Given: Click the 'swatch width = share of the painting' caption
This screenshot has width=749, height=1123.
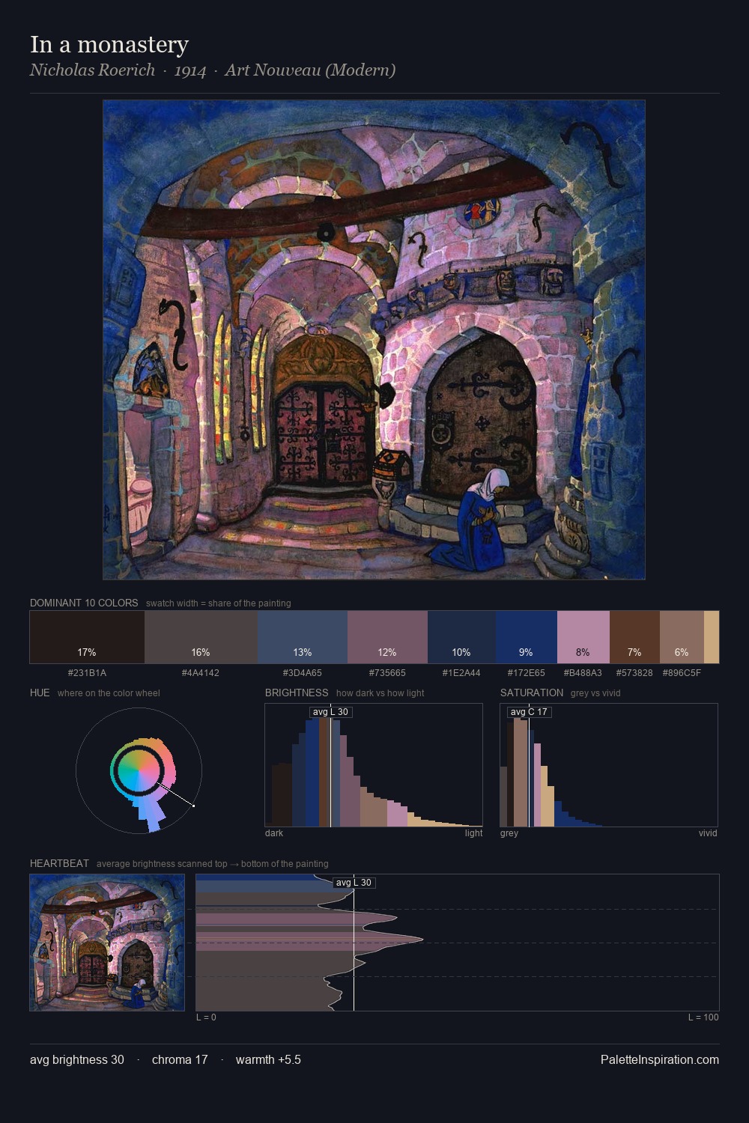Looking at the screenshot, I should click(x=219, y=603).
